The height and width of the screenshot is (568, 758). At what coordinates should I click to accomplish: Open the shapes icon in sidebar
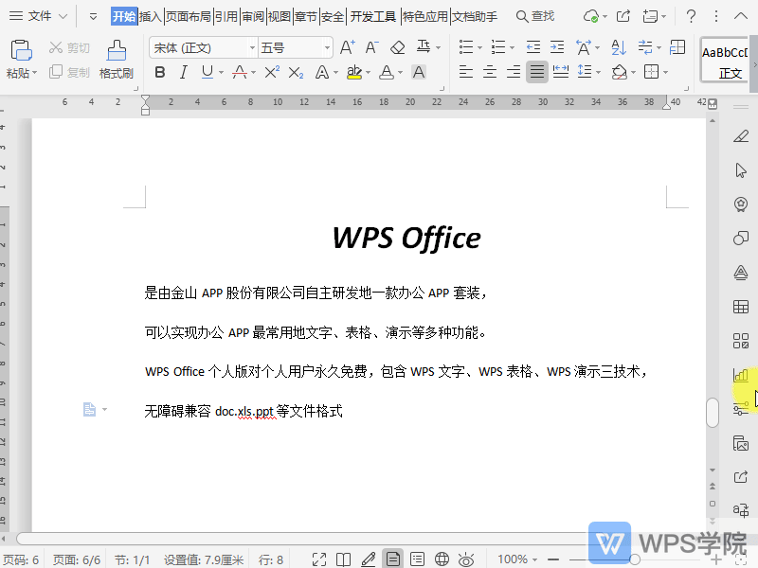741,239
